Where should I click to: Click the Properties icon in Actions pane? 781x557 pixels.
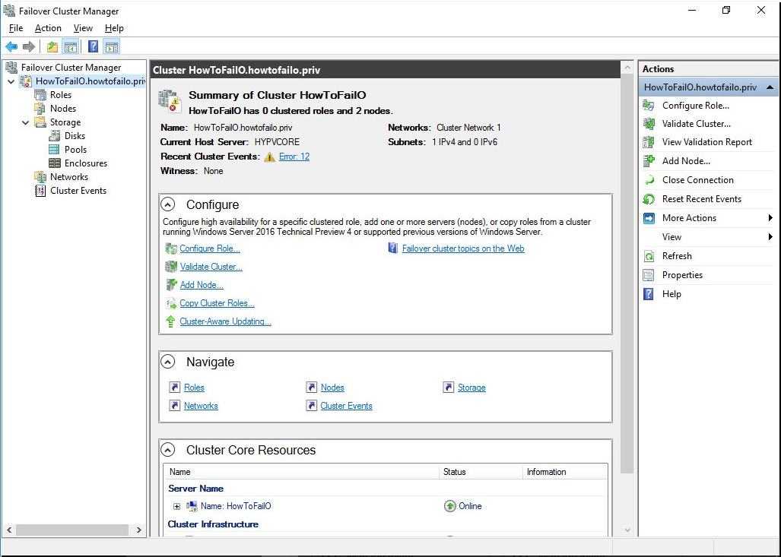pos(649,275)
